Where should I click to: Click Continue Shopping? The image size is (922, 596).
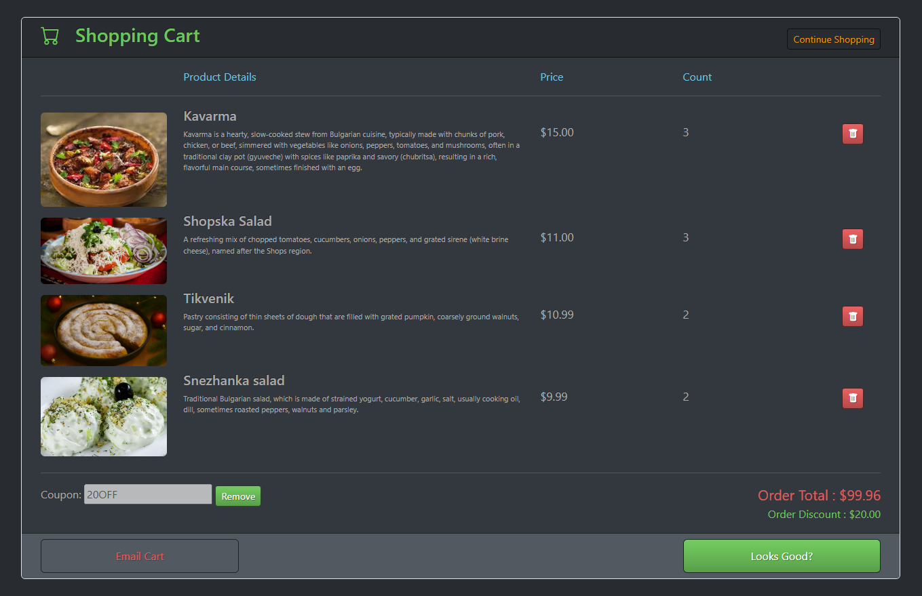tap(833, 39)
